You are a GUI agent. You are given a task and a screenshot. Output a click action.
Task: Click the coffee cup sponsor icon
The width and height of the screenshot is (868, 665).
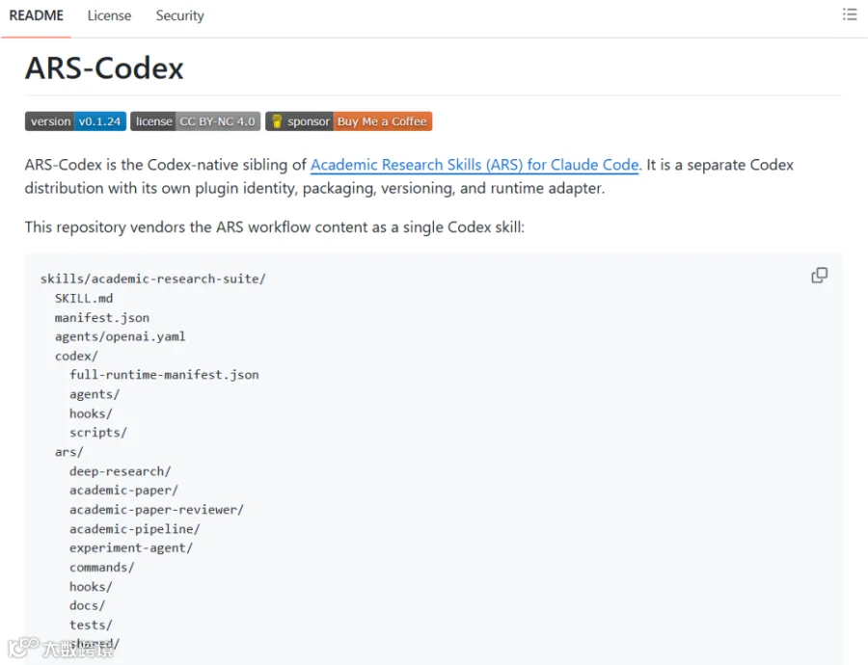point(277,121)
